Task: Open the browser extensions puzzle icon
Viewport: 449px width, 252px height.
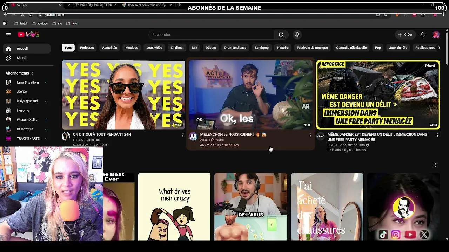Action: click(423, 15)
